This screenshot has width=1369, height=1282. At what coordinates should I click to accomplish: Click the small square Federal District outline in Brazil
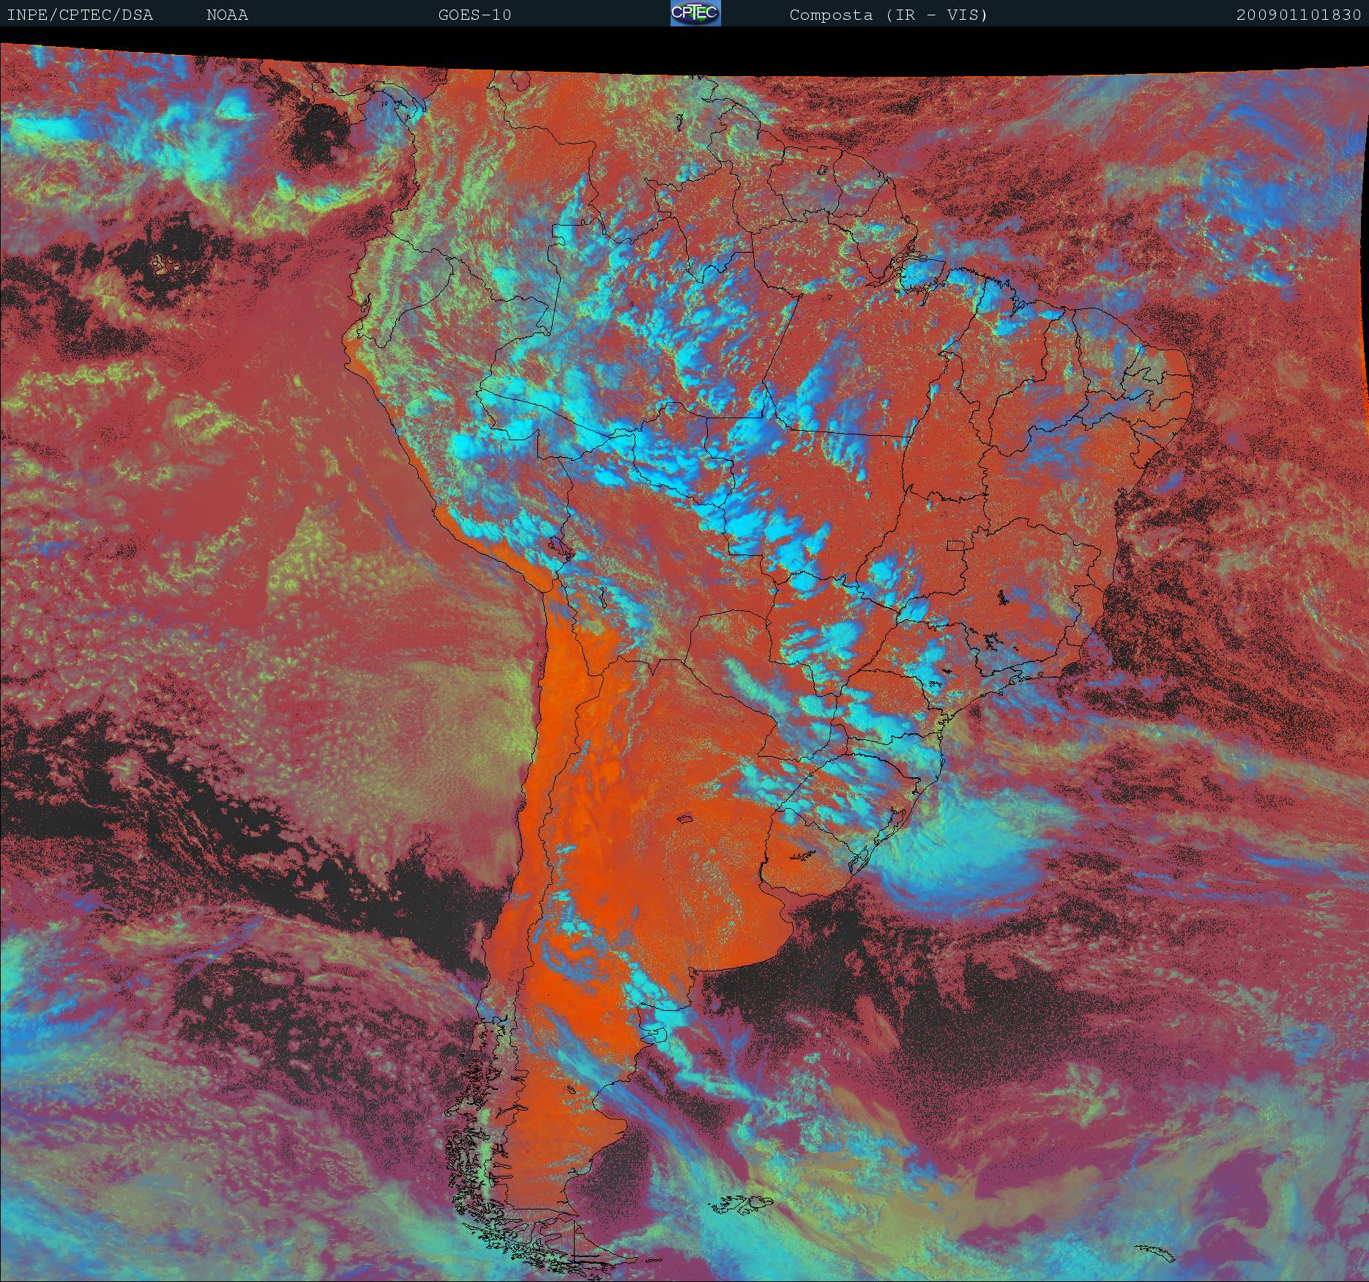(956, 545)
